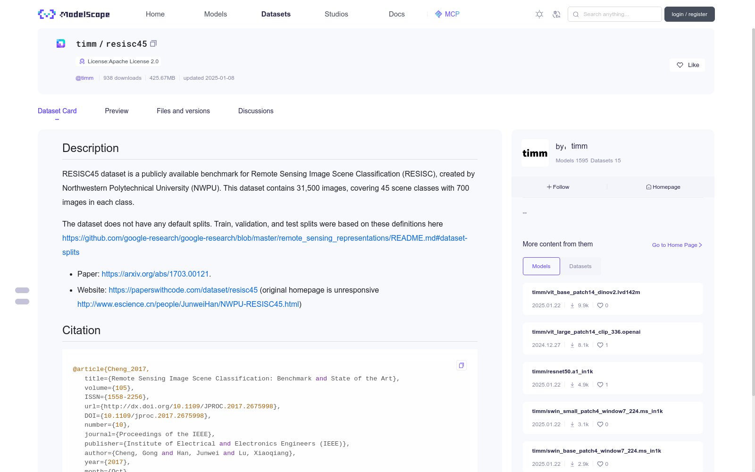Click Go to Home Page link
Image resolution: width=755 pixels, height=472 pixels.
tap(677, 245)
